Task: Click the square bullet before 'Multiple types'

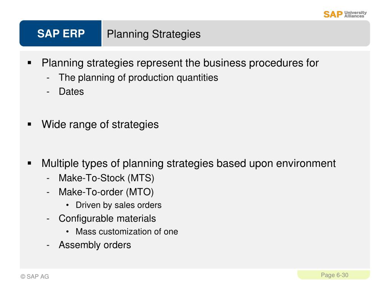Action: (30, 163)
